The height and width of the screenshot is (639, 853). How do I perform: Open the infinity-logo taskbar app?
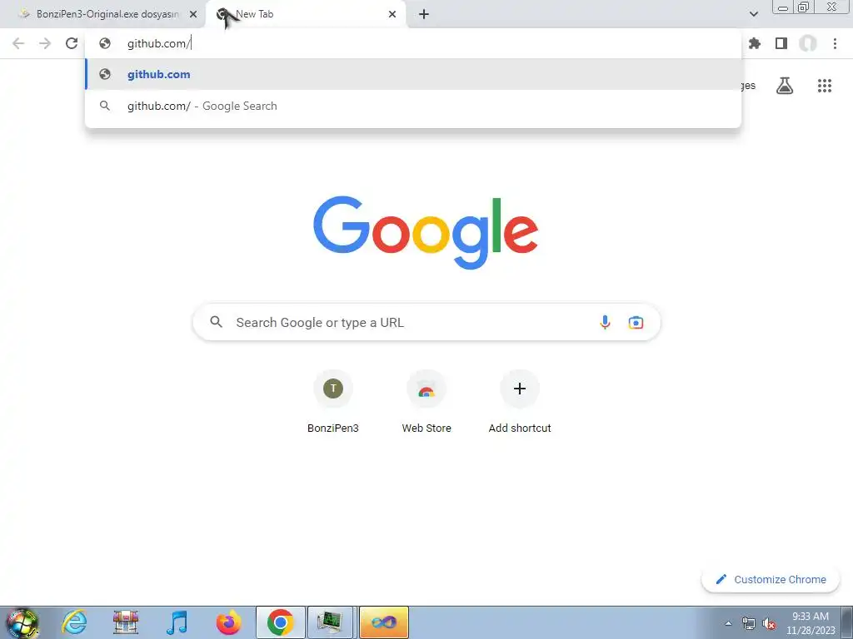[x=383, y=622]
